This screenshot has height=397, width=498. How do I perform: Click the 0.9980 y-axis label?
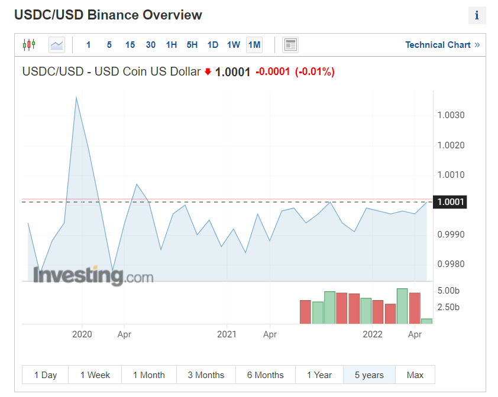pyautogui.click(x=451, y=264)
